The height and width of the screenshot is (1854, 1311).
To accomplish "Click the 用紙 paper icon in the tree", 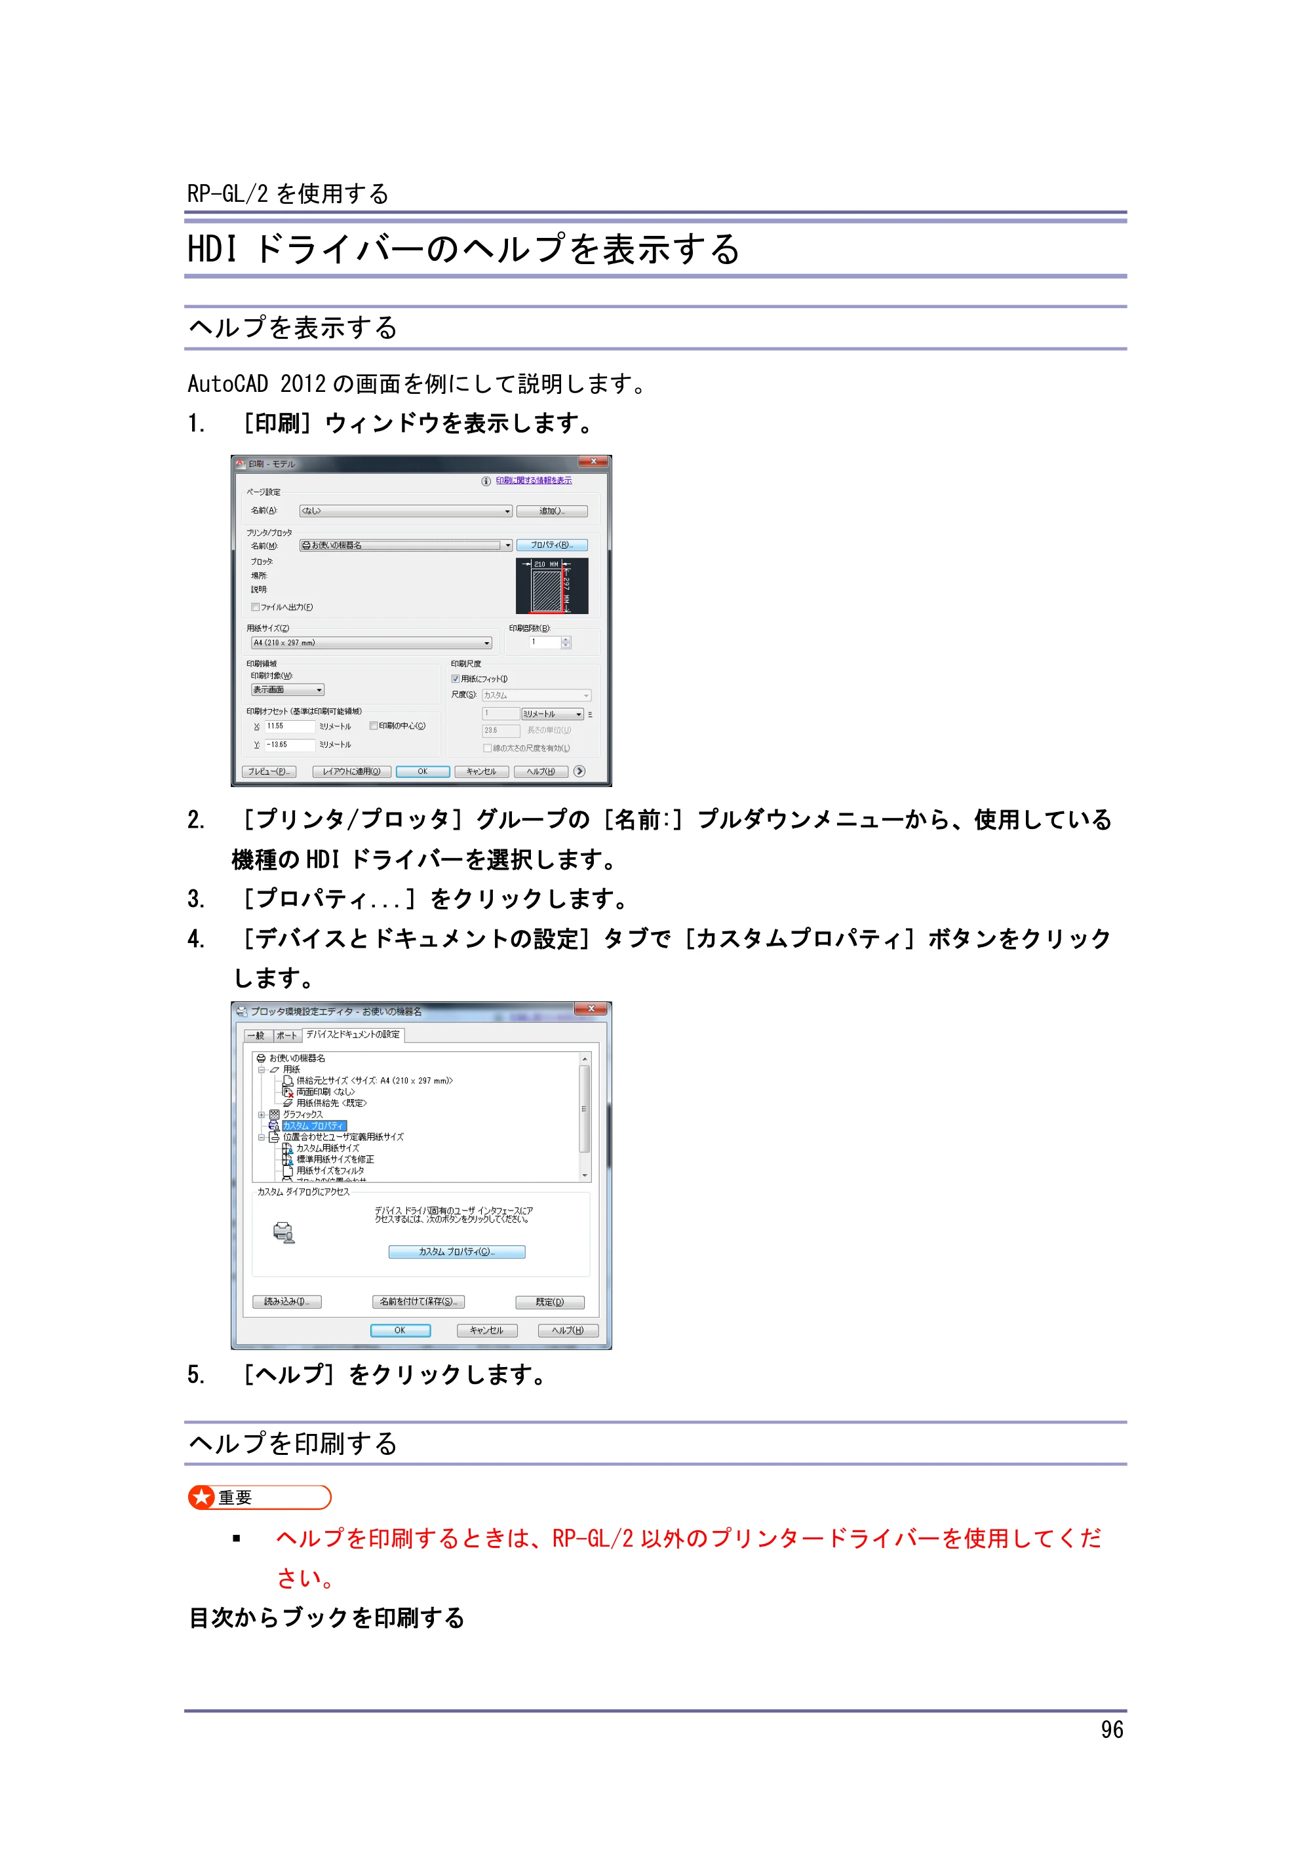I will click(x=275, y=1069).
